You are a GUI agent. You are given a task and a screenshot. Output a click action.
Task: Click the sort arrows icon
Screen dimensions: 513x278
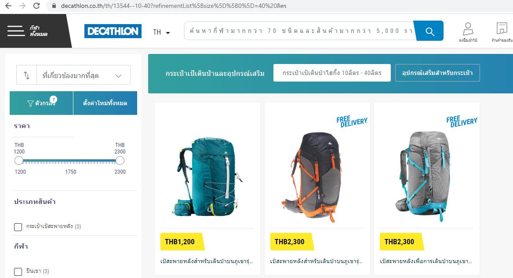(x=26, y=75)
